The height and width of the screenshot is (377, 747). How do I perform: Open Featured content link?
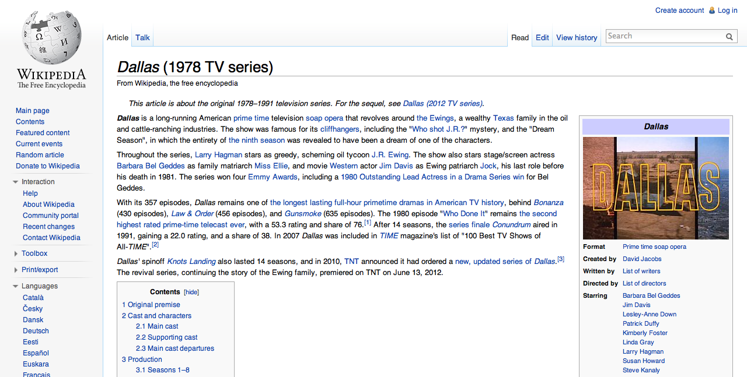click(x=43, y=133)
